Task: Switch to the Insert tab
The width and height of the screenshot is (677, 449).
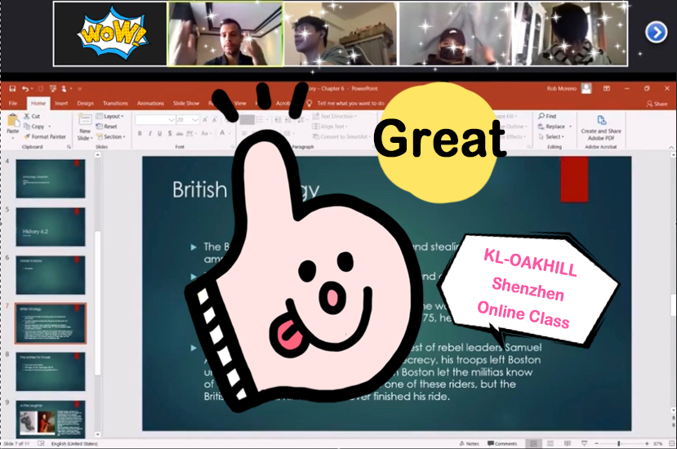Action: point(61,103)
